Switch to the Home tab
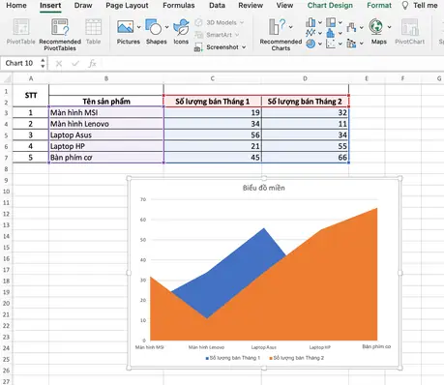 pos(16,6)
